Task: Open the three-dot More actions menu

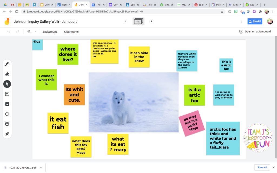Action: pyautogui.click(x=242, y=21)
